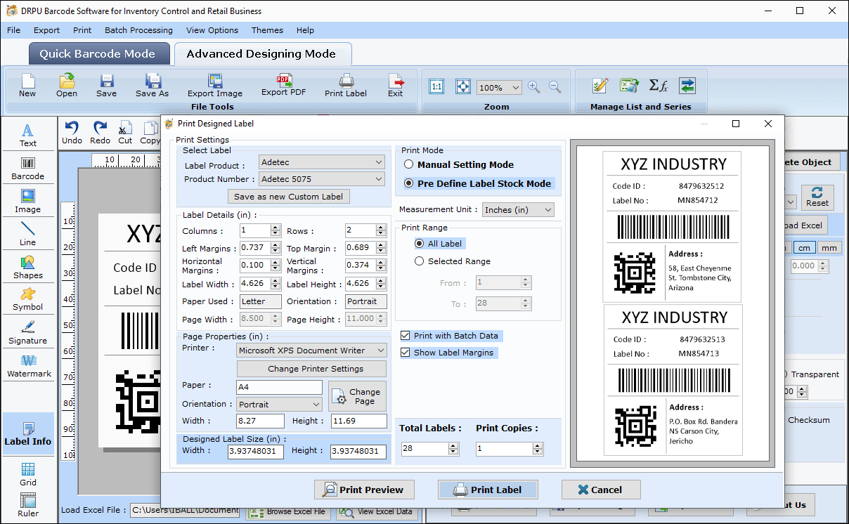849x524 pixels.
Task: Click the Print Label dialog button
Action: [488, 490]
